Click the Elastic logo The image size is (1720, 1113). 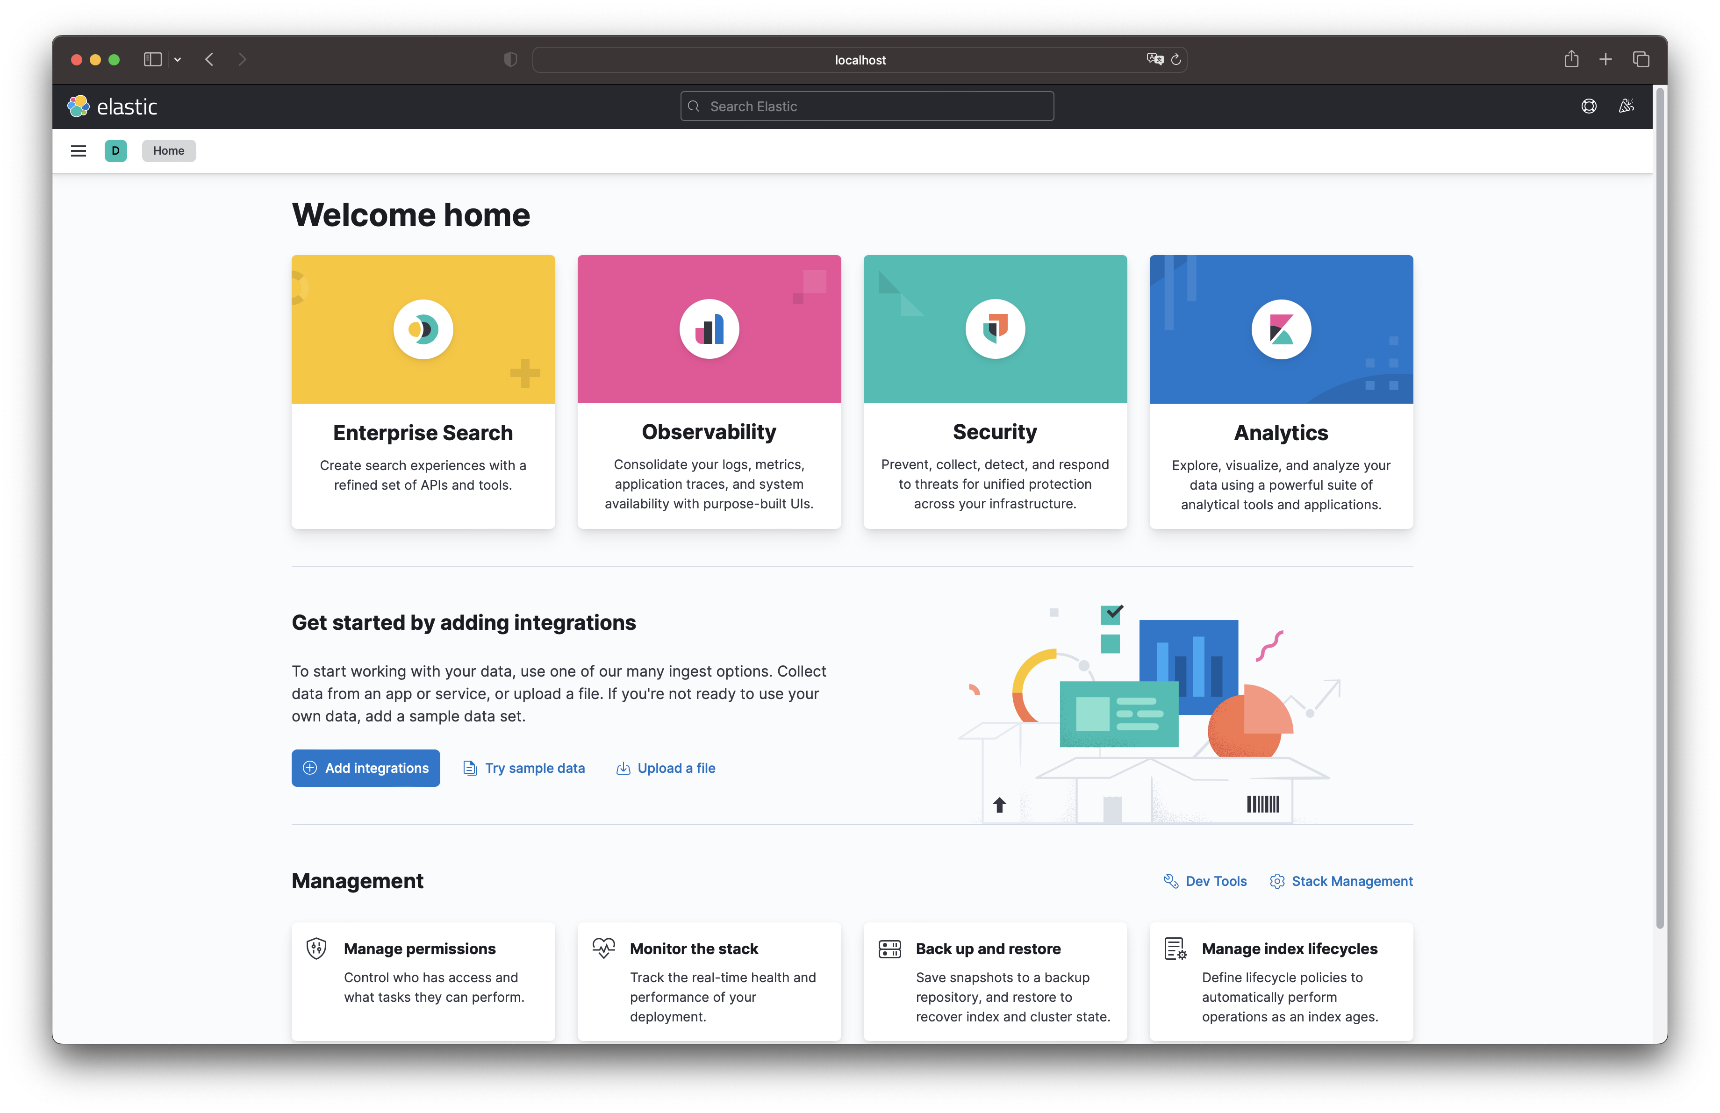pyautogui.click(x=112, y=107)
